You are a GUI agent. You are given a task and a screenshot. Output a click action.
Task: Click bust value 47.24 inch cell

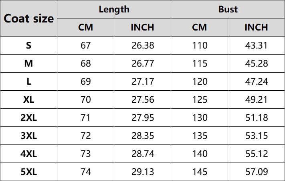(257, 81)
